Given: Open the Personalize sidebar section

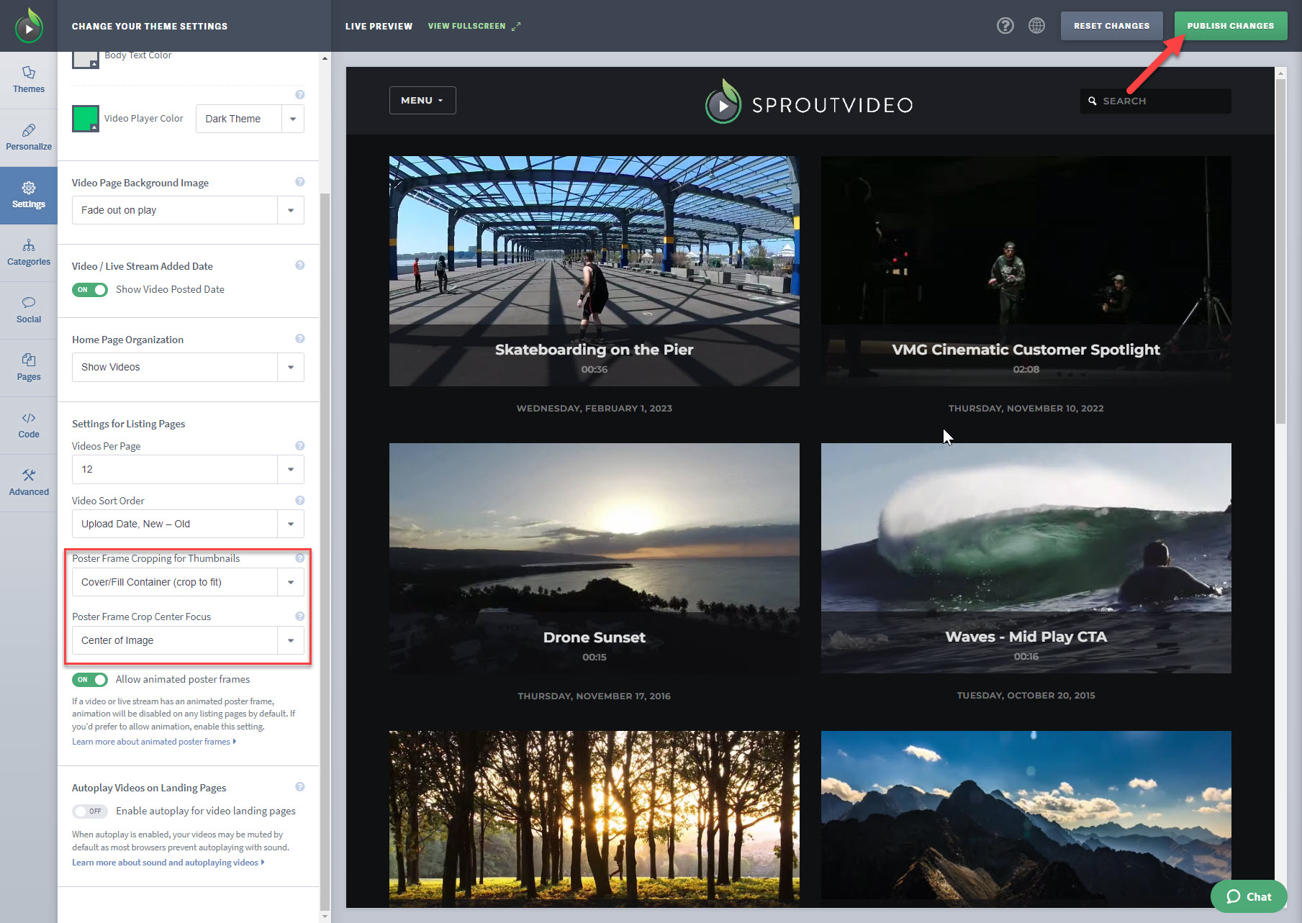Looking at the screenshot, I should [29, 137].
